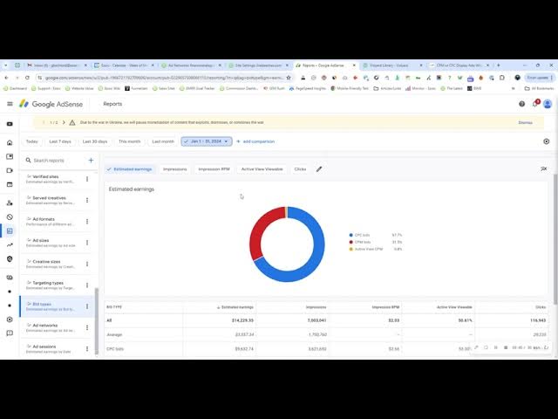Open Home in the left sidebar
The image size is (558, 419).
pyautogui.click(x=10, y=142)
